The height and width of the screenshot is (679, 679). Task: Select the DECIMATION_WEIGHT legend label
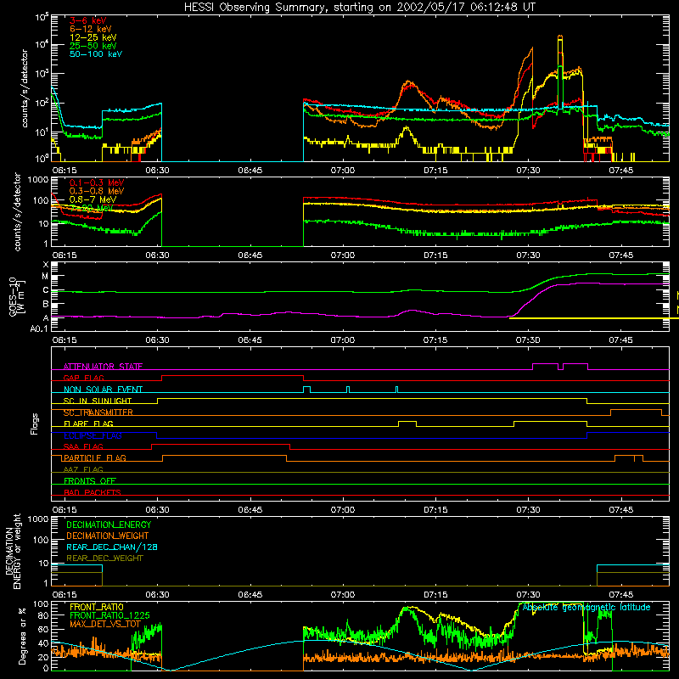point(108,536)
